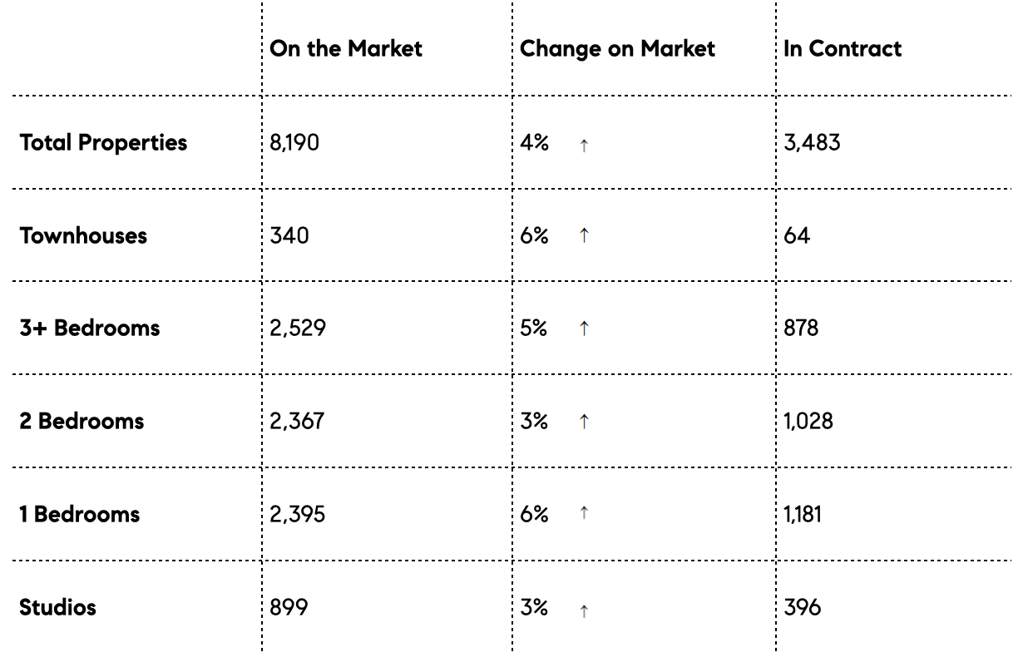
Task: Click the Studios row label
Action: pyautogui.click(x=58, y=607)
